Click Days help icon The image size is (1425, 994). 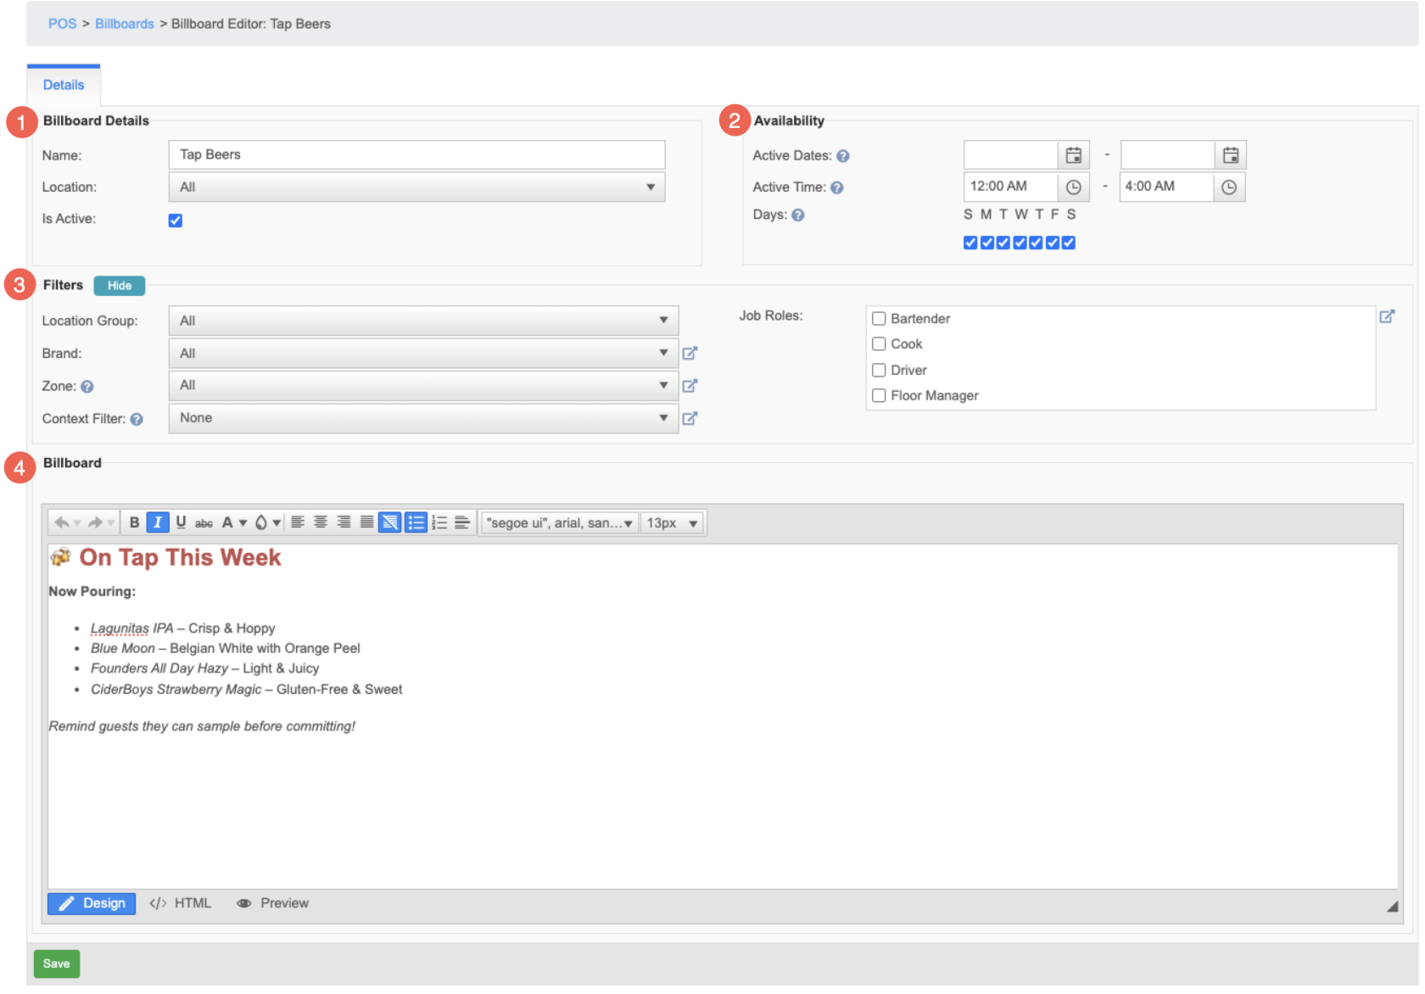[798, 215]
